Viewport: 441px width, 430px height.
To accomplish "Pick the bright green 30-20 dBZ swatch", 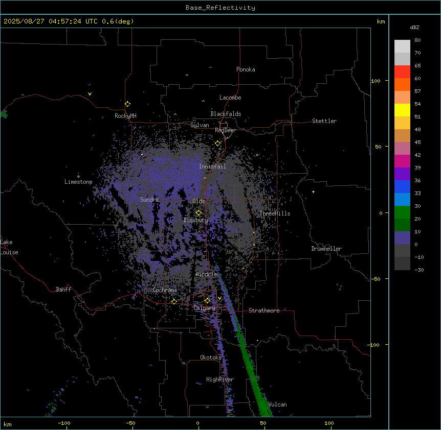I will tap(402, 212).
